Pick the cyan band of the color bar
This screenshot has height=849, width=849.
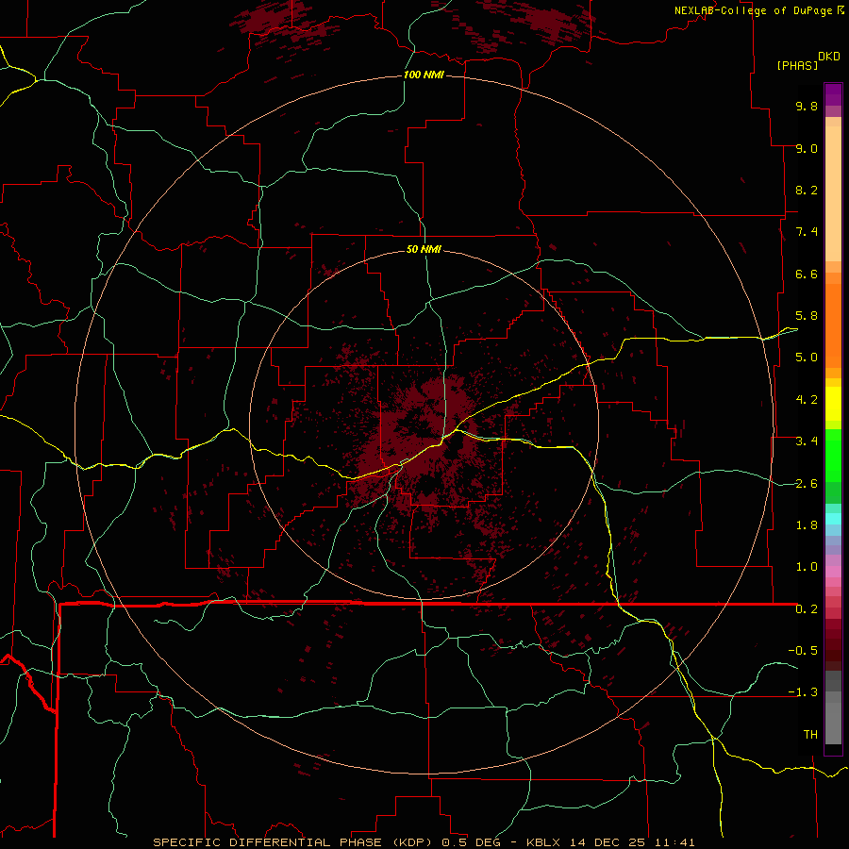pos(833,518)
